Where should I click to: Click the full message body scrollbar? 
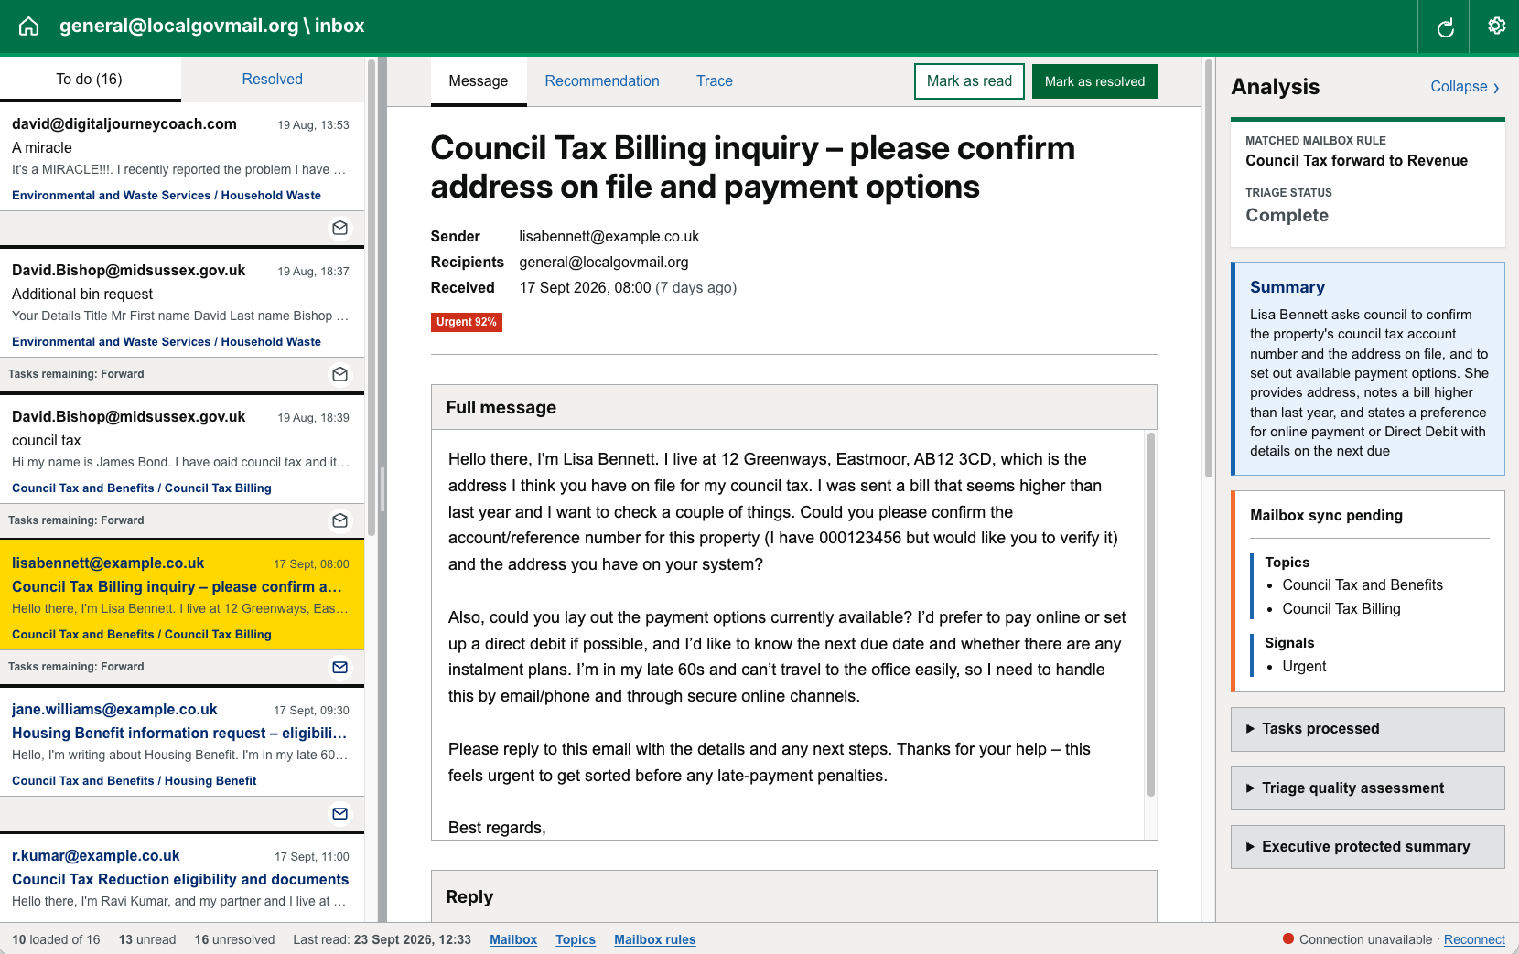[x=1150, y=615]
